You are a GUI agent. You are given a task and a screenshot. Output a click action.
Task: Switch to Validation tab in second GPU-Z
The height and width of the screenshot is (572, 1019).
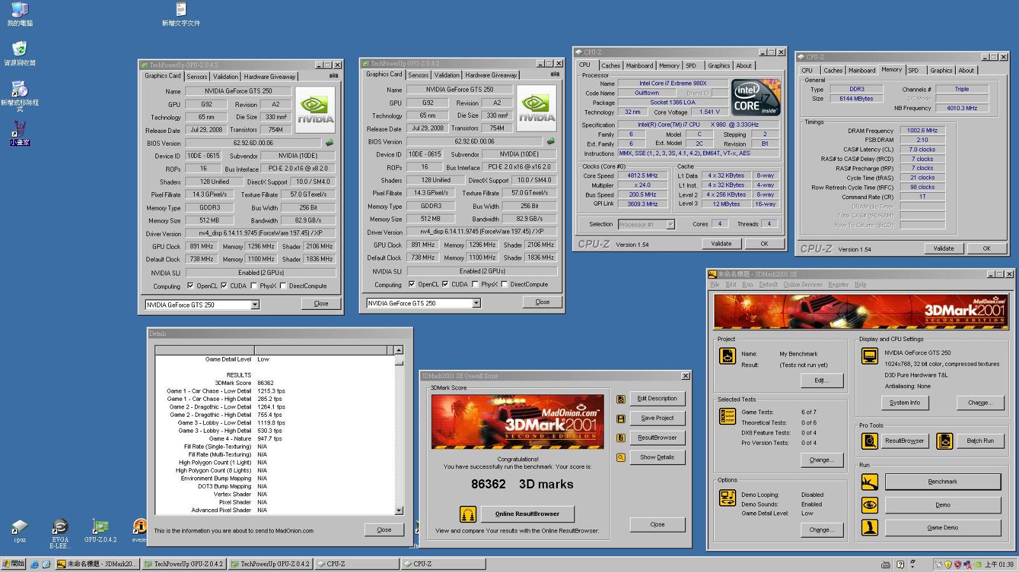pos(447,75)
